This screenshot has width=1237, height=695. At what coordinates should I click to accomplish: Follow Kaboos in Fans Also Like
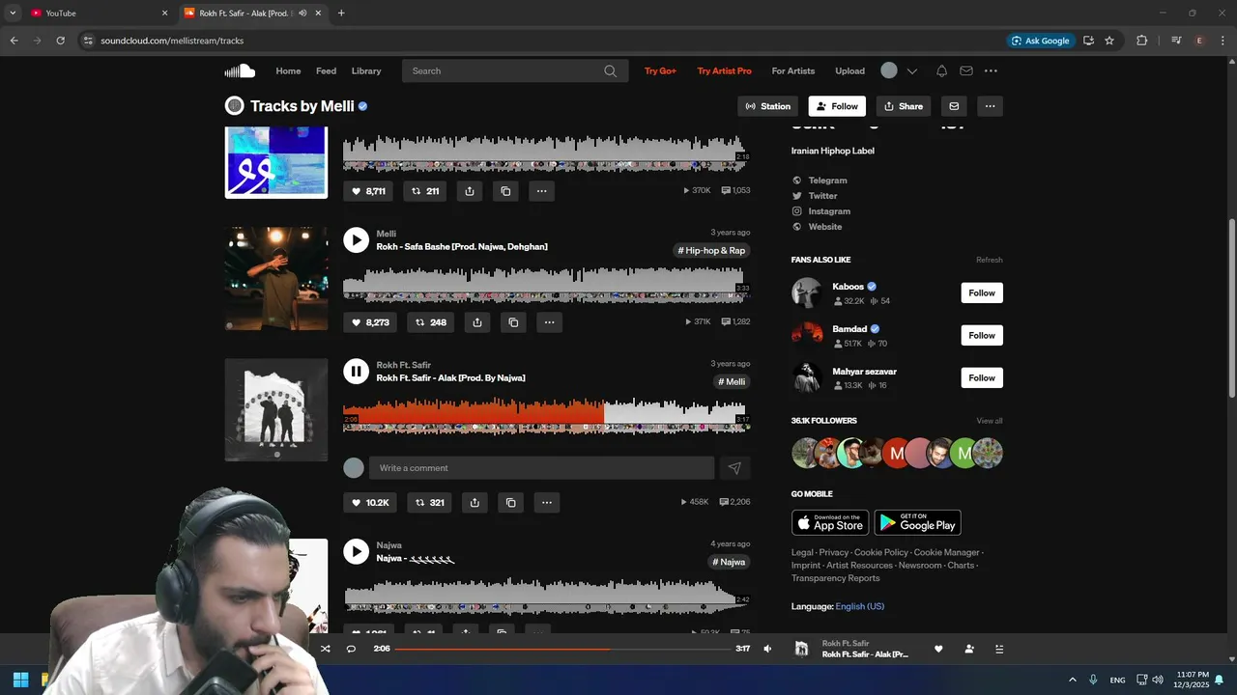[982, 293]
